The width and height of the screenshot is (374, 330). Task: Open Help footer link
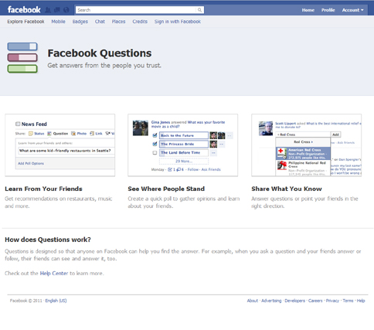click(361, 301)
